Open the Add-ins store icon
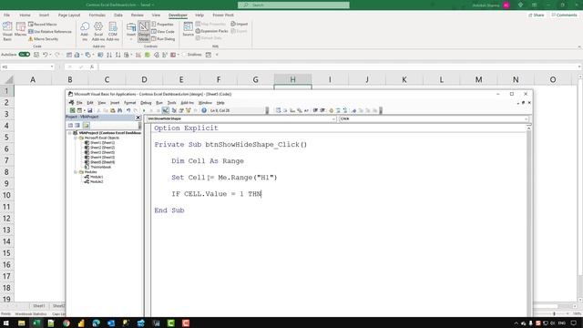Viewport: 583px width, 328px height. pos(85,31)
